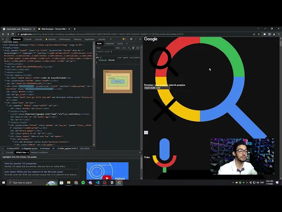Open the drawer three-dot menu beside Console
The width and height of the screenshot is (282, 212).
3,152
